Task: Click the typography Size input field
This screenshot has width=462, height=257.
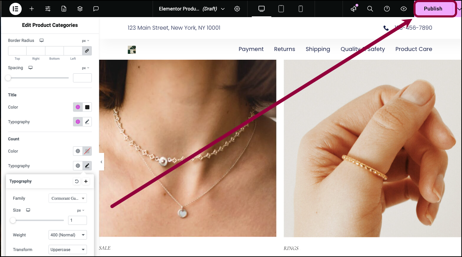Action: pyautogui.click(x=78, y=220)
